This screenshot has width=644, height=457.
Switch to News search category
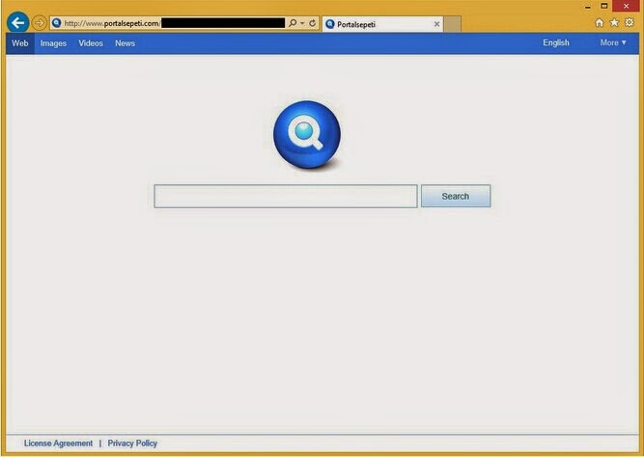coord(125,43)
